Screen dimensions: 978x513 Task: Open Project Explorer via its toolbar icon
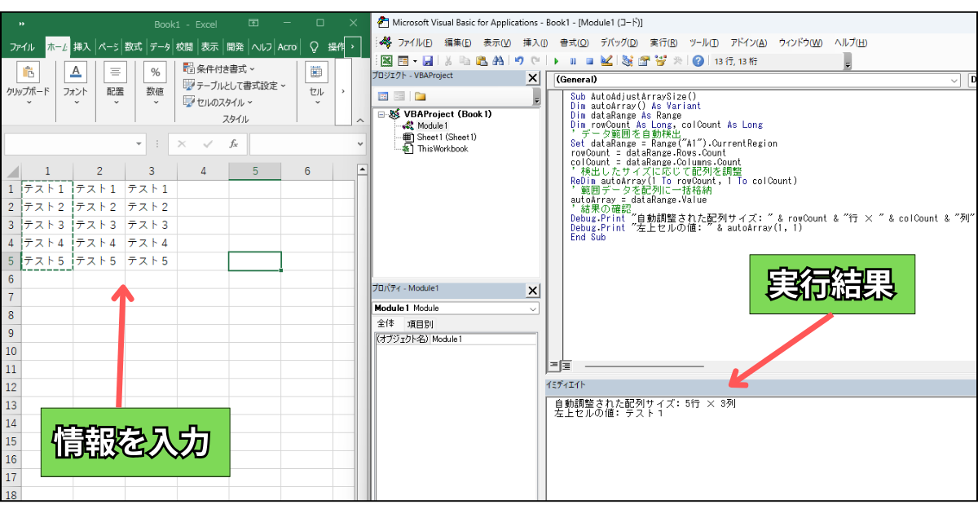[627, 61]
